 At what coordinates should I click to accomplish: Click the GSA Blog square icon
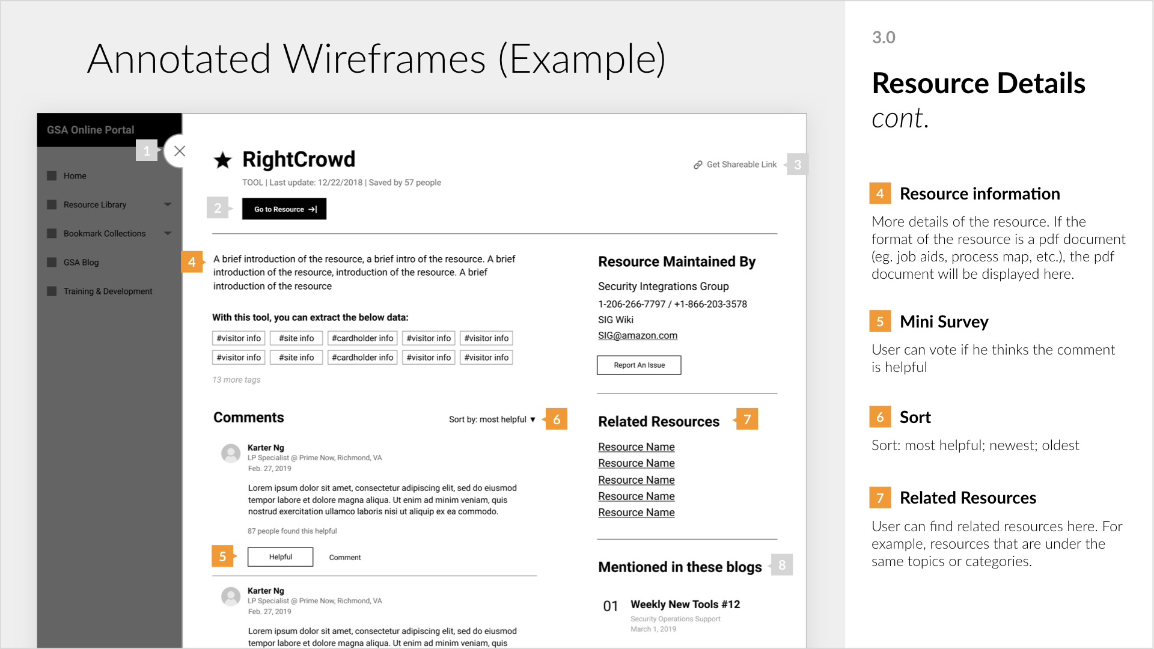point(52,262)
